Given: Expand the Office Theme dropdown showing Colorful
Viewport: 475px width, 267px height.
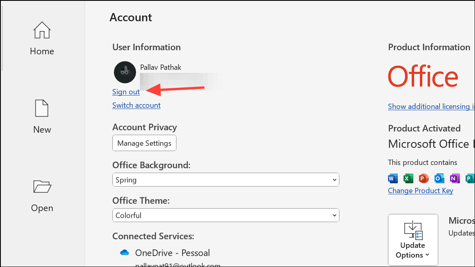Looking at the screenshot, I should point(226,215).
